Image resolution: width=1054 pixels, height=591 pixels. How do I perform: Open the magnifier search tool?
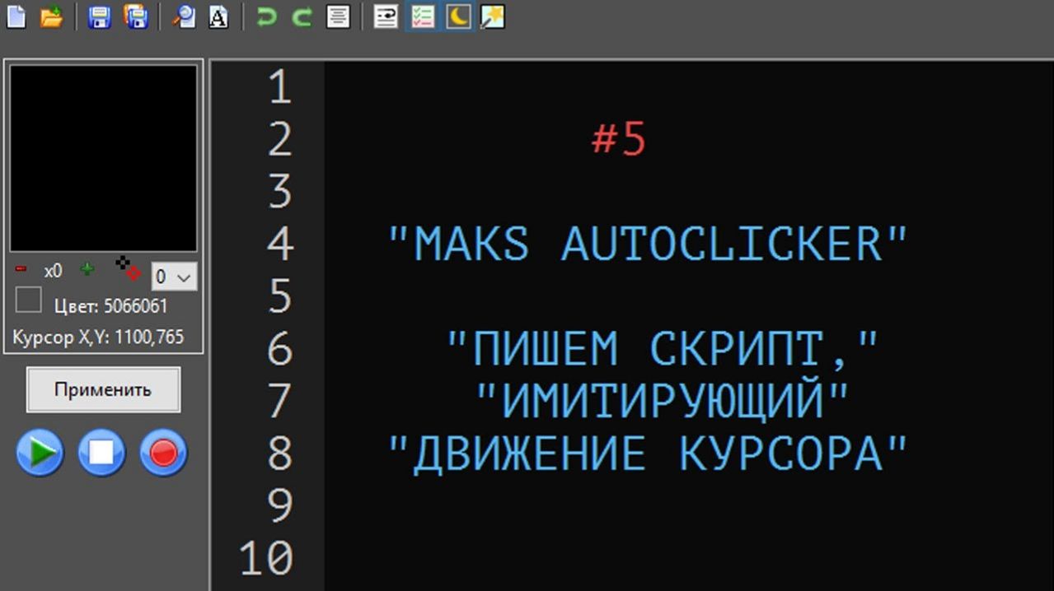click(184, 17)
